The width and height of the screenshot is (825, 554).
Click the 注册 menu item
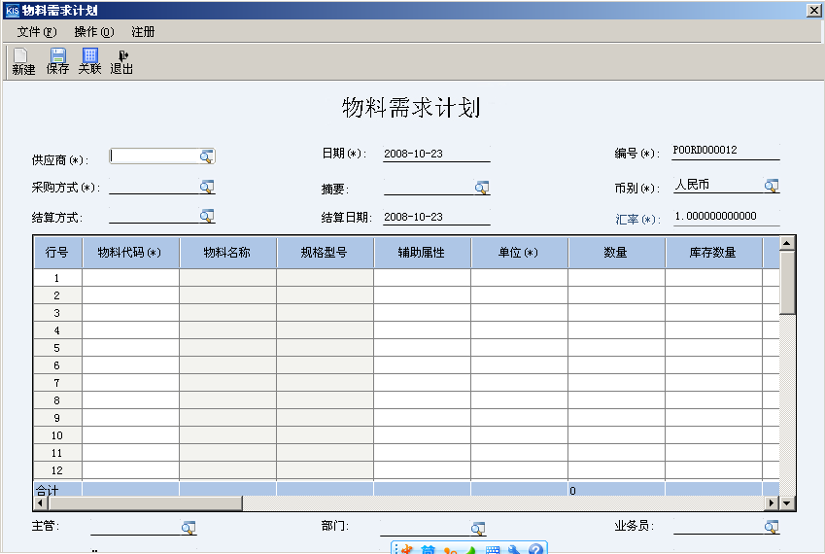[x=143, y=32]
